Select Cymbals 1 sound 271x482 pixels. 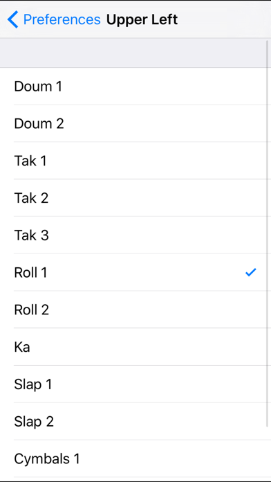[x=135, y=458]
